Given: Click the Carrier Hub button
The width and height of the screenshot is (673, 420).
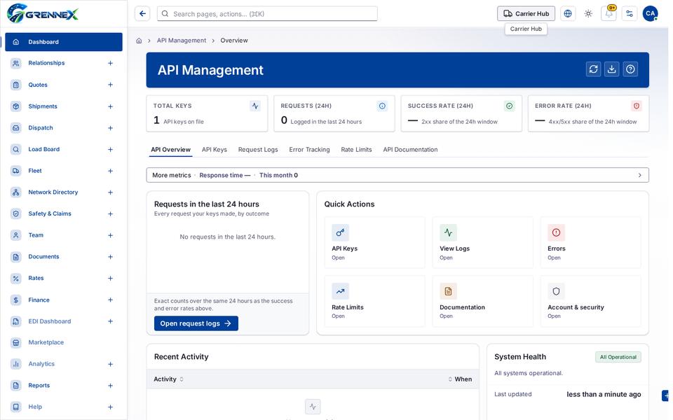Looking at the screenshot, I should coord(526,14).
